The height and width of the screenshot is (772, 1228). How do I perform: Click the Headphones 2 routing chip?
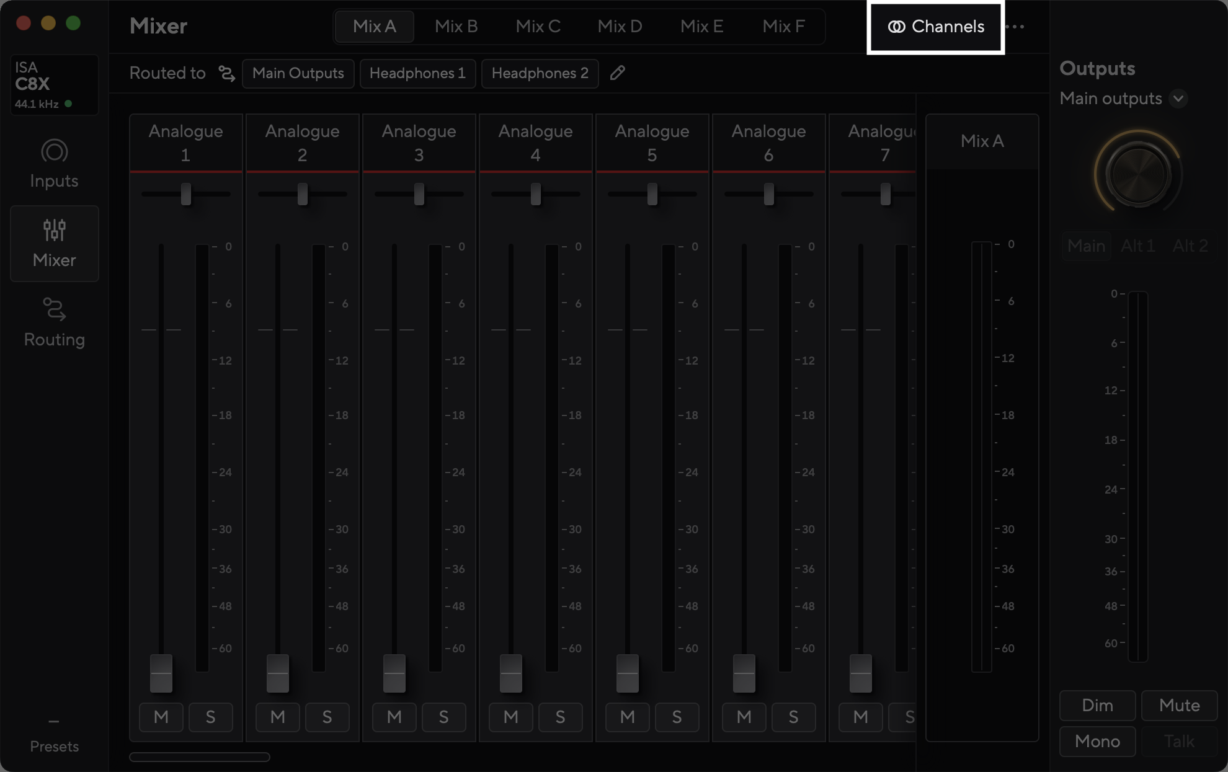(540, 73)
